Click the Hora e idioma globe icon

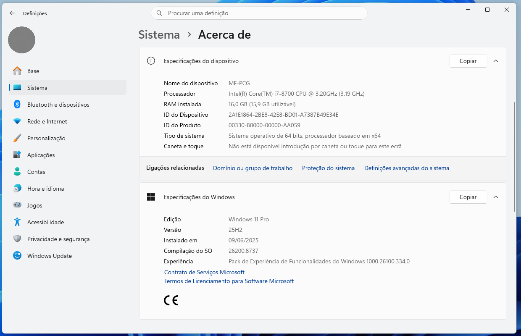17,189
